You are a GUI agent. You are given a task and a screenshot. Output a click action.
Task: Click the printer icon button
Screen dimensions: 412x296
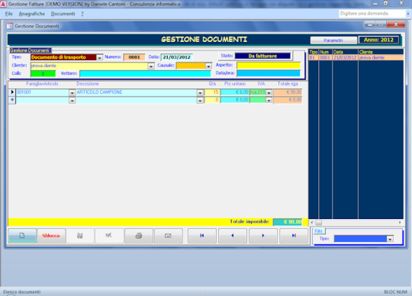[139, 236]
